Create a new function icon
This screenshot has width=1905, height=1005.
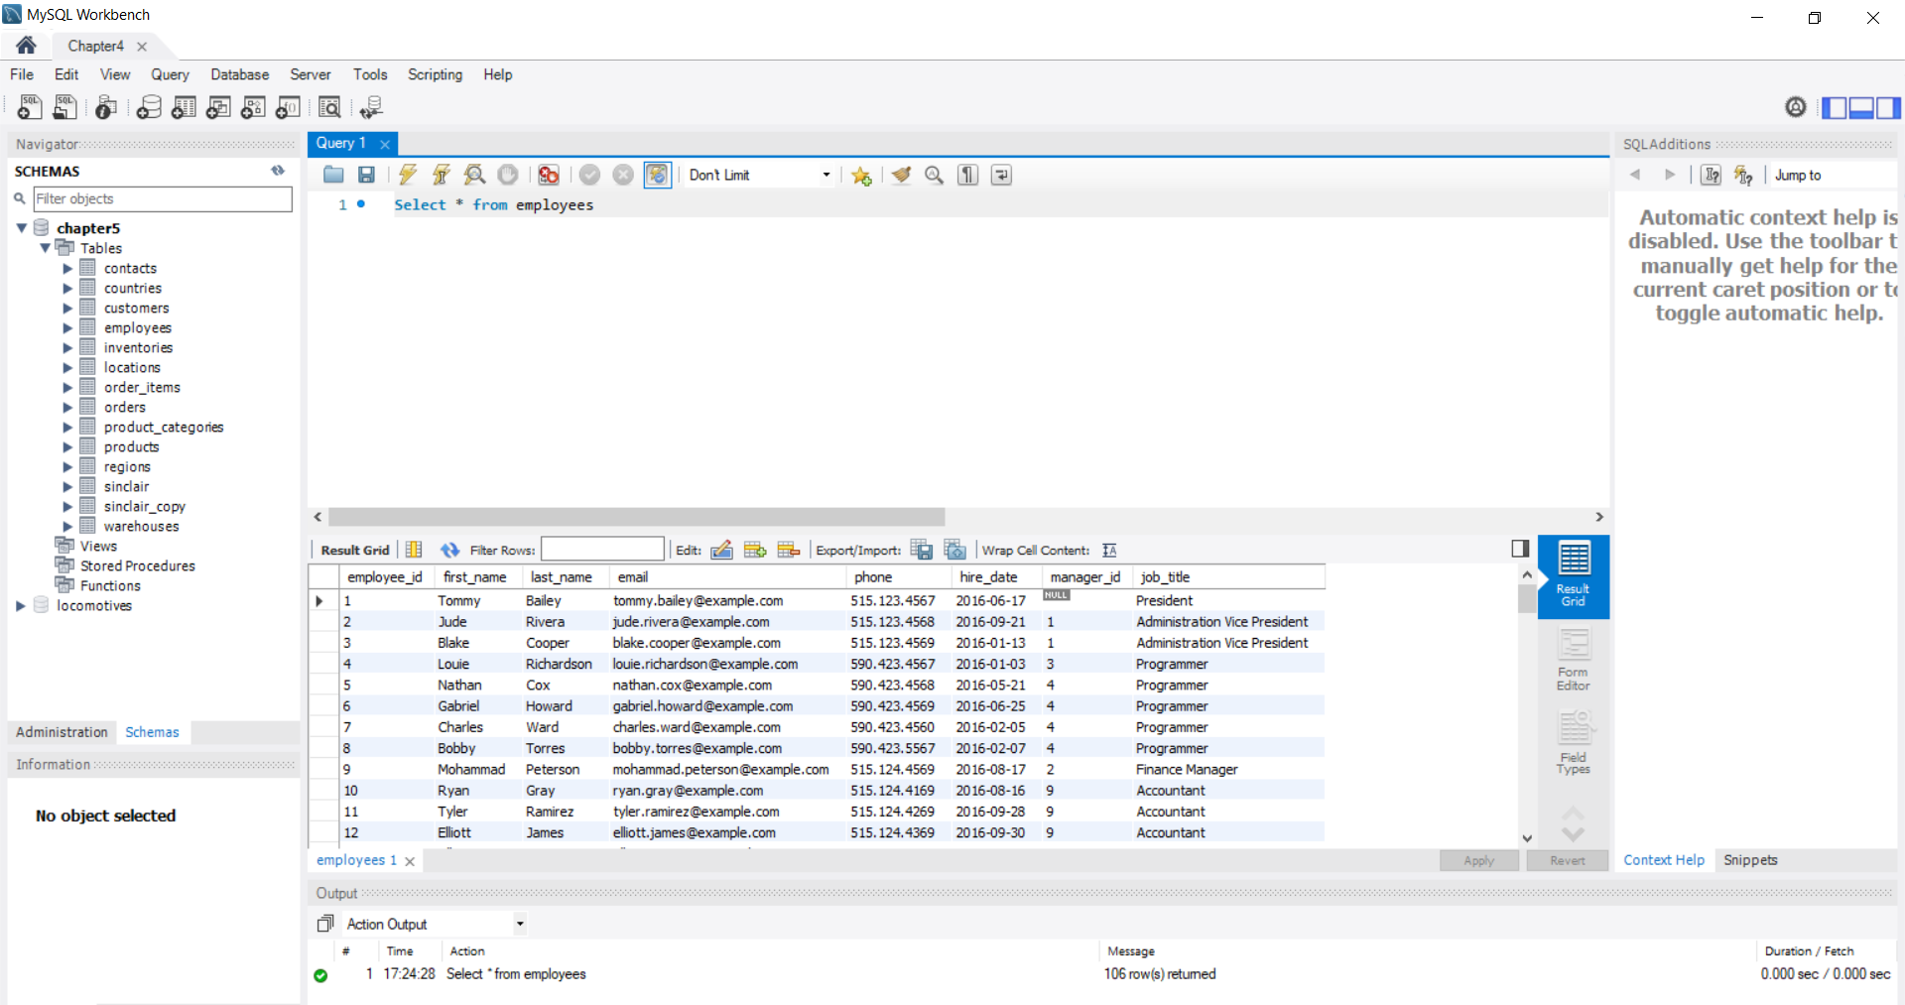click(288, 107)
